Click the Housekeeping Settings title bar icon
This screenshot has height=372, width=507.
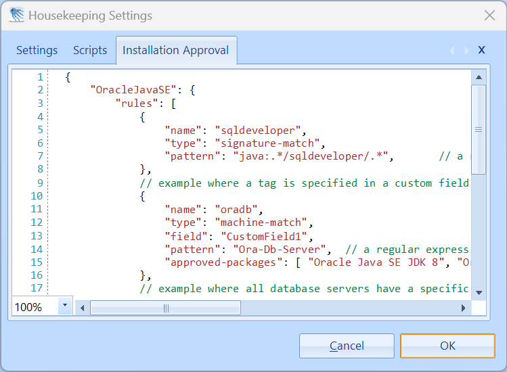[x=16, y=15]
